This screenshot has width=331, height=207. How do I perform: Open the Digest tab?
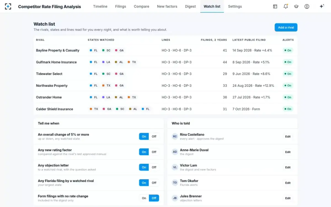coord(190,6)
